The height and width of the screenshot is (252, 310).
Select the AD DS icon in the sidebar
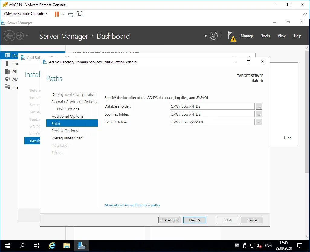(x=8, y=79)
